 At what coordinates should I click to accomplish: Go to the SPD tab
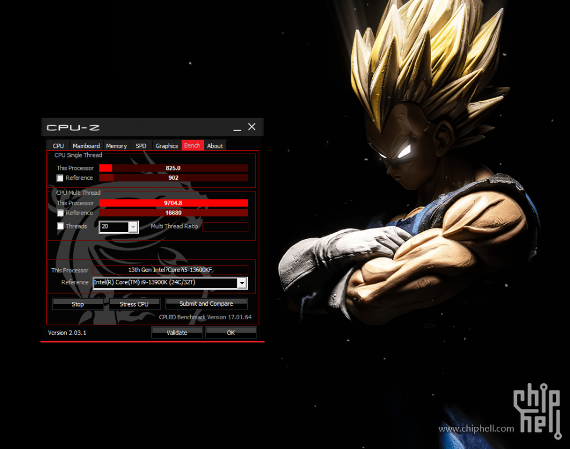(x=141, y=146)
